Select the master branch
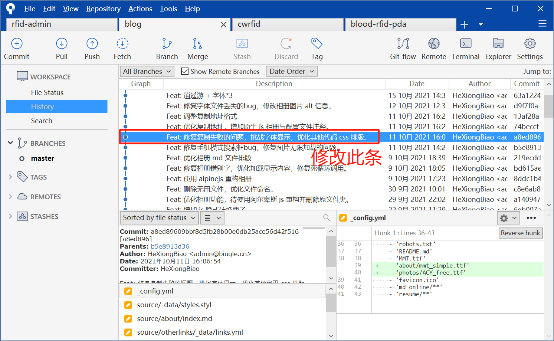 point(42,158)
